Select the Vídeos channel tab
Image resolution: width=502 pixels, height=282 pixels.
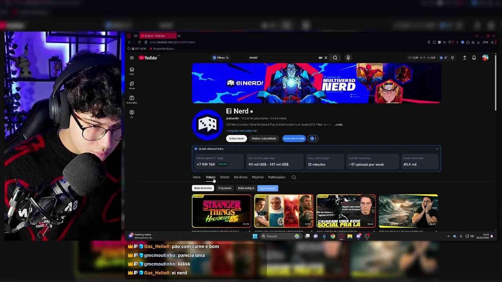pyautogui.click(x=211, y=177)
